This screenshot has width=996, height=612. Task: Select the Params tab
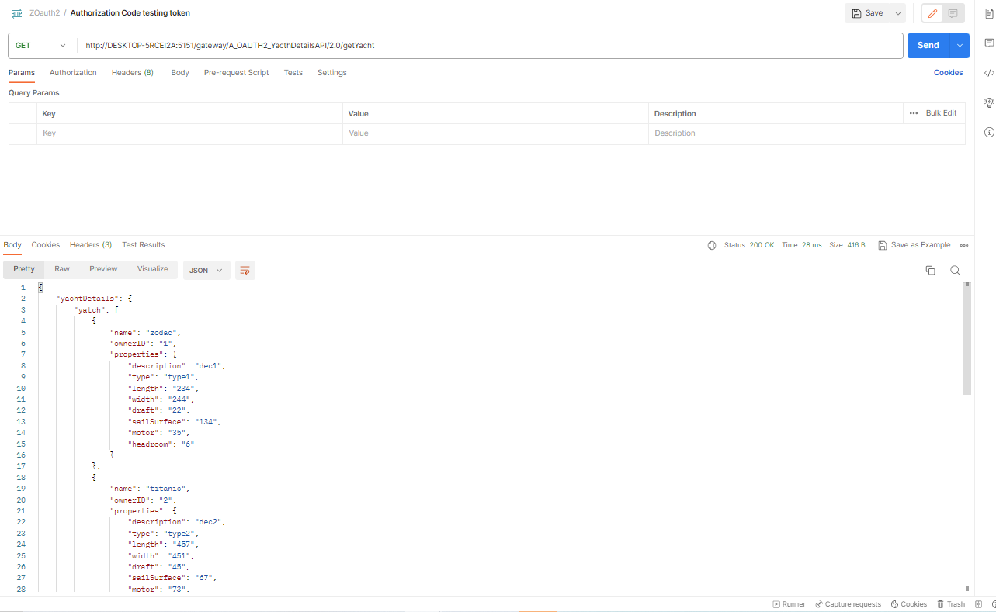coord(22,73)
